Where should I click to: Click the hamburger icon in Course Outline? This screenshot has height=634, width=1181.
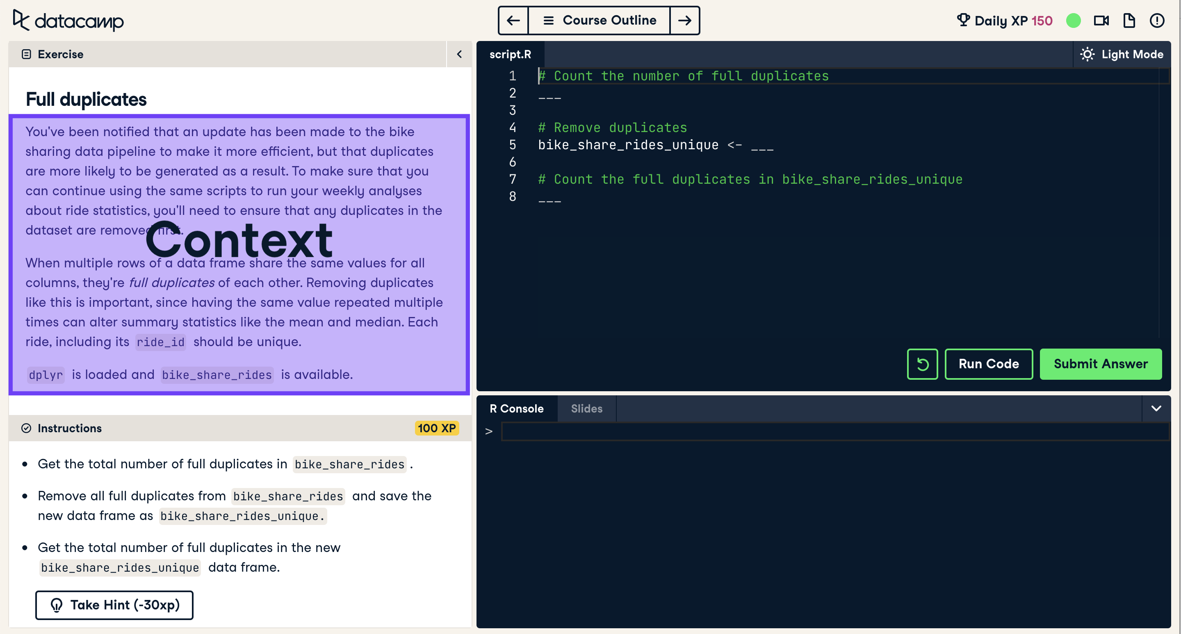(x=548, y=21)
